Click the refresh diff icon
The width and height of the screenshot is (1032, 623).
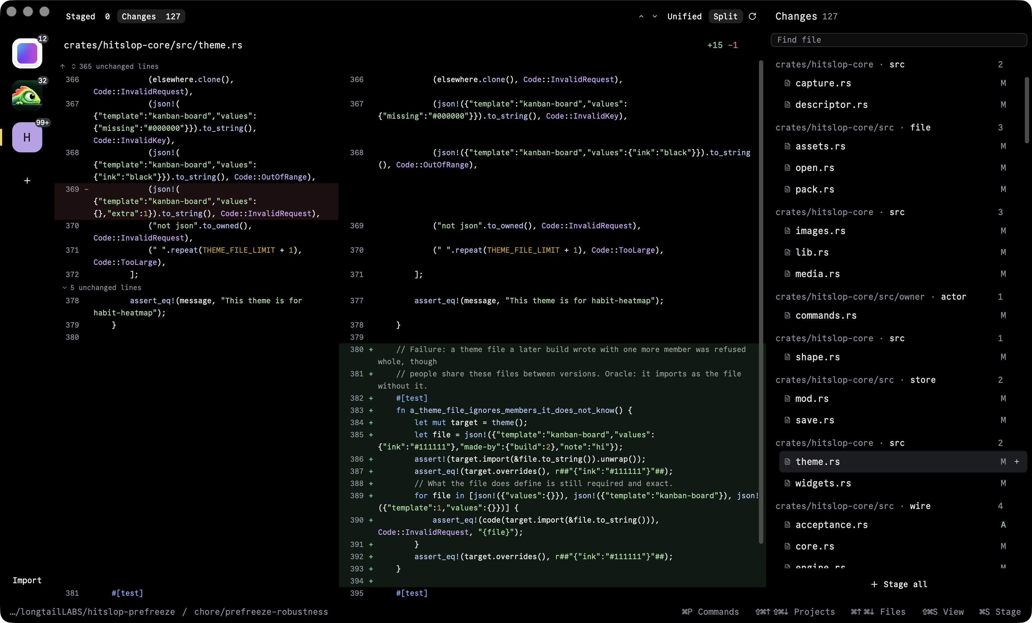[x=752, y=16]
